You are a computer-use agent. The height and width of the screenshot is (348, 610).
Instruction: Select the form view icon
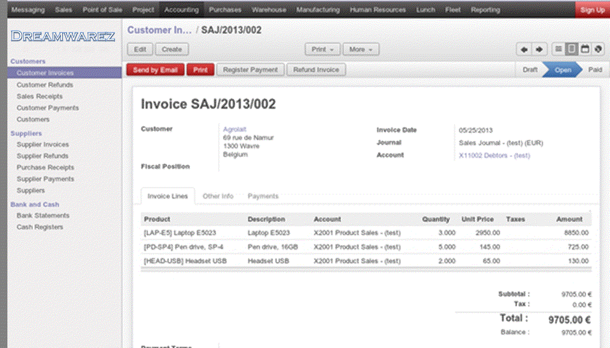pyautogui.click(x=571, y=49)
